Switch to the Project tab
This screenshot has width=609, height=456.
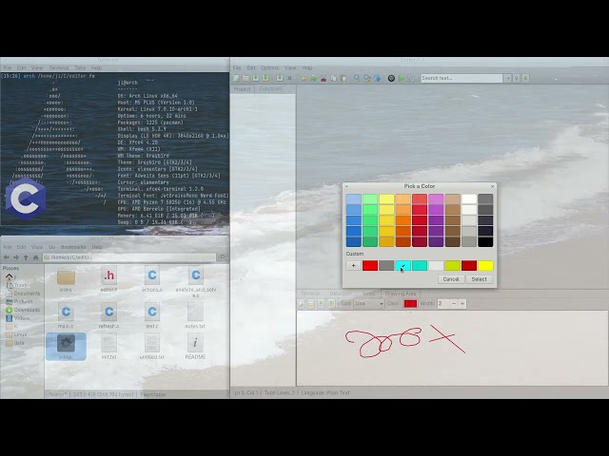click(x=242, y=88)
